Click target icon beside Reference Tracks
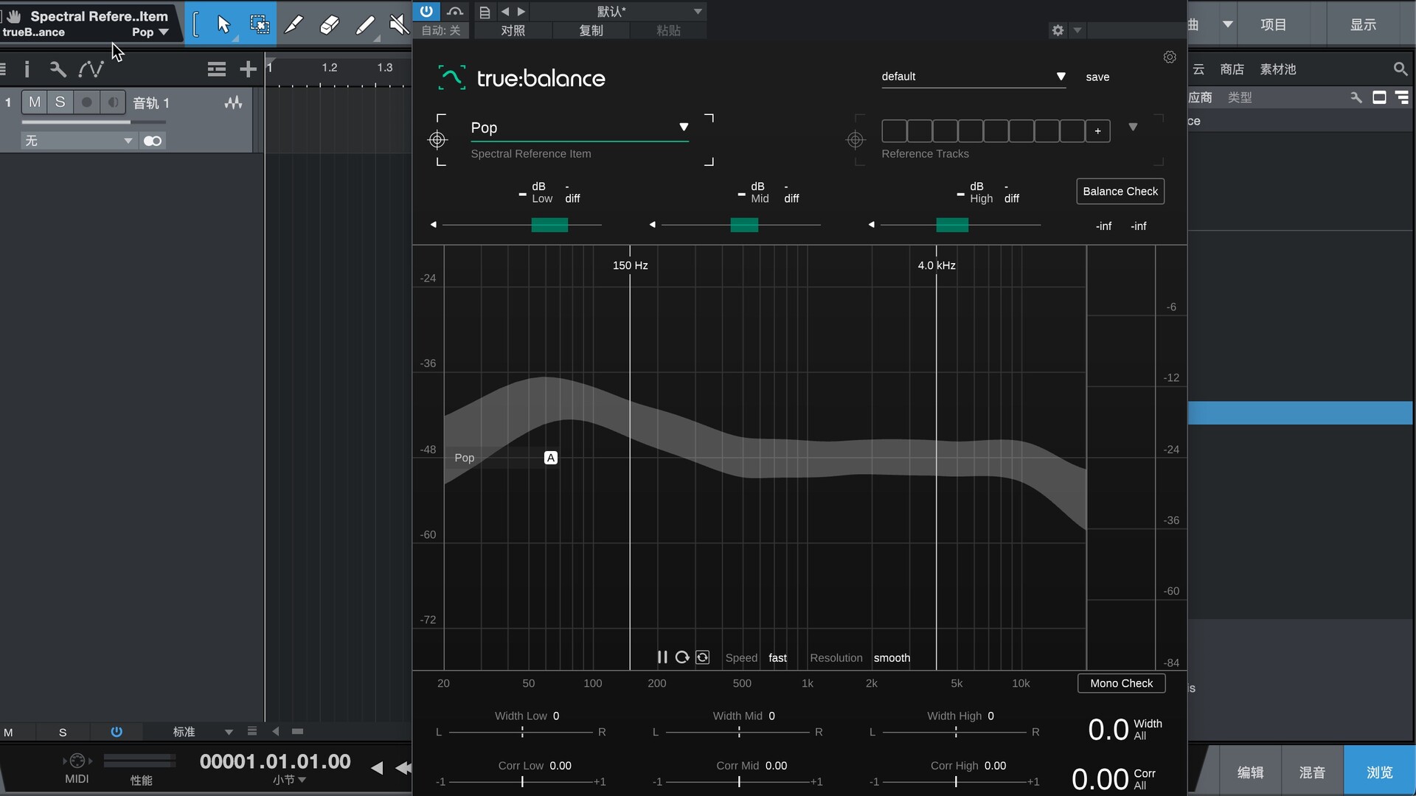Image resolution: width=1416 pixels, height=796 pixels. [855, 139]
